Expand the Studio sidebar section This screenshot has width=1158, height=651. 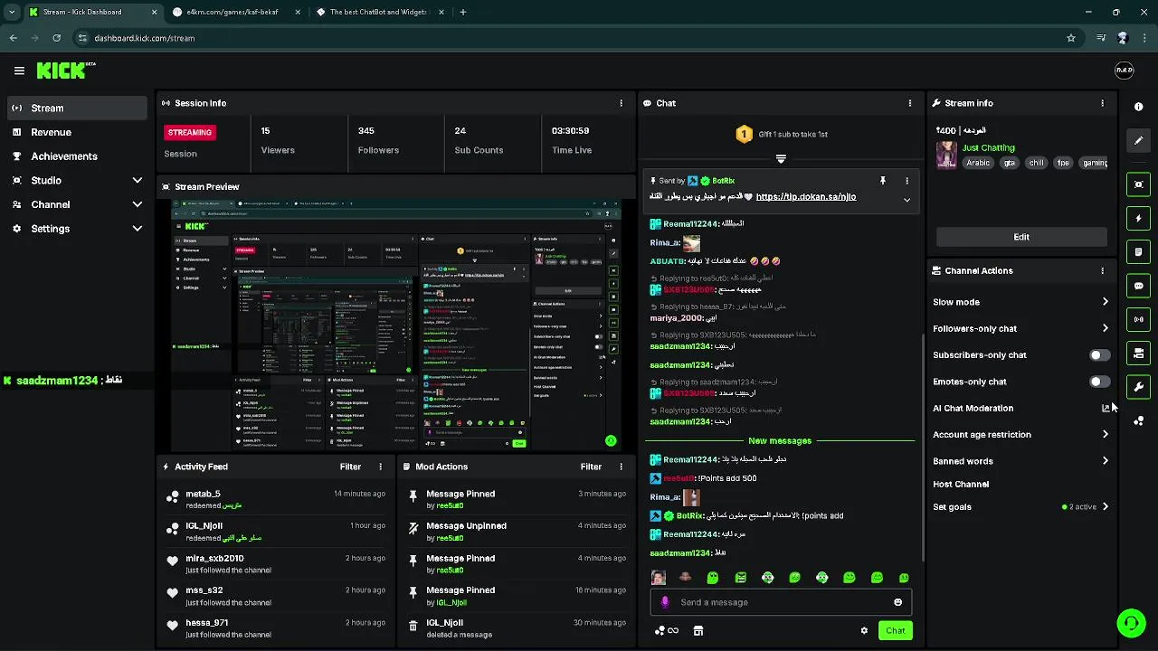(138, 181)
